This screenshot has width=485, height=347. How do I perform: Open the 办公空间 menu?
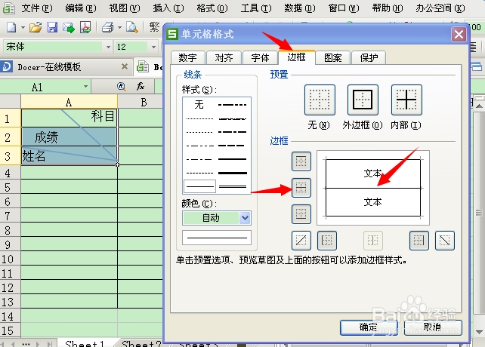(440, 8)
